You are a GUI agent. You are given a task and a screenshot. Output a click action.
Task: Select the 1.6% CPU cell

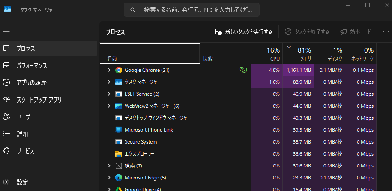point(267,82)
